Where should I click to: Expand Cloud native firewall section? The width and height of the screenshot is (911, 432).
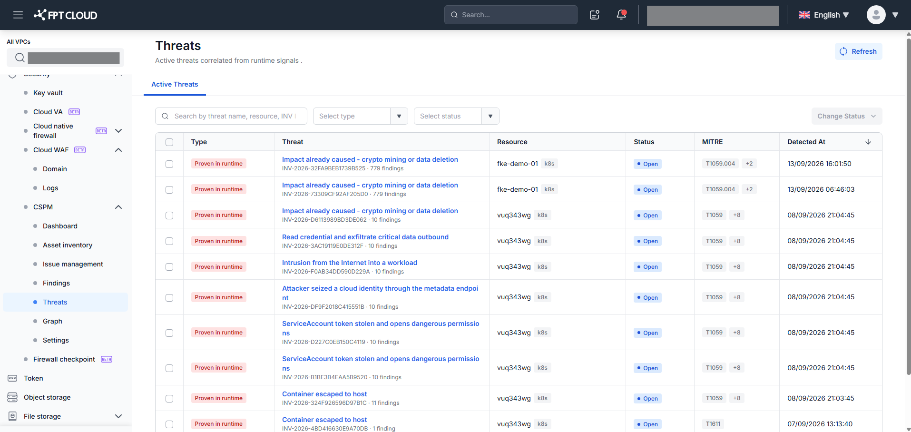(x=118, y=131)
